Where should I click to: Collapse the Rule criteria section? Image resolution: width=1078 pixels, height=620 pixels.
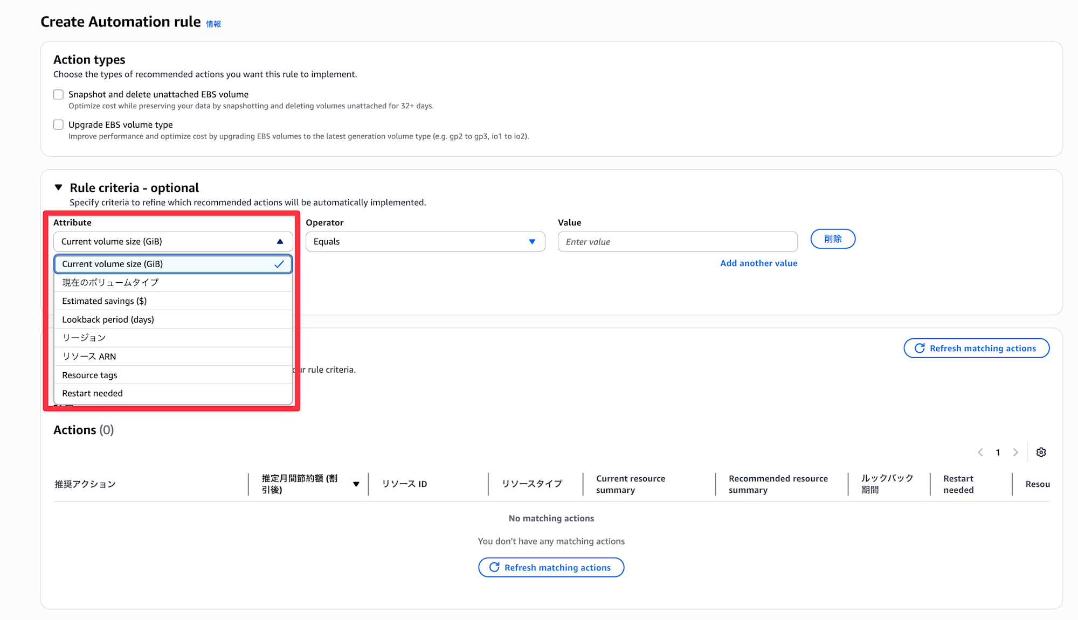pyautogui.click(x=58, y=187)
